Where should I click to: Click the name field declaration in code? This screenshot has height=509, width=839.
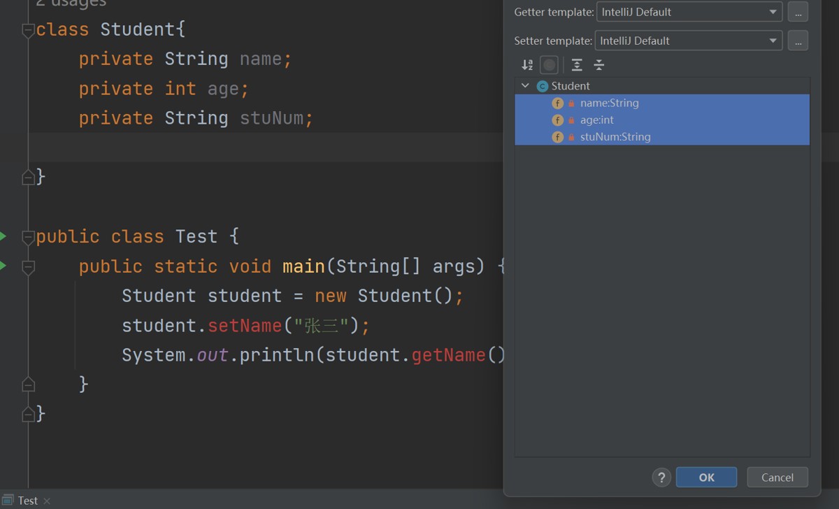pyautogui.click(x=261, y=59)
